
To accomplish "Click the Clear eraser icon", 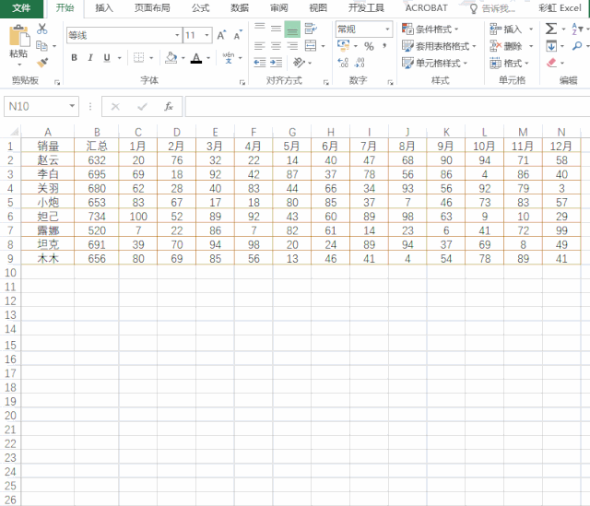I will coord(551,63).
